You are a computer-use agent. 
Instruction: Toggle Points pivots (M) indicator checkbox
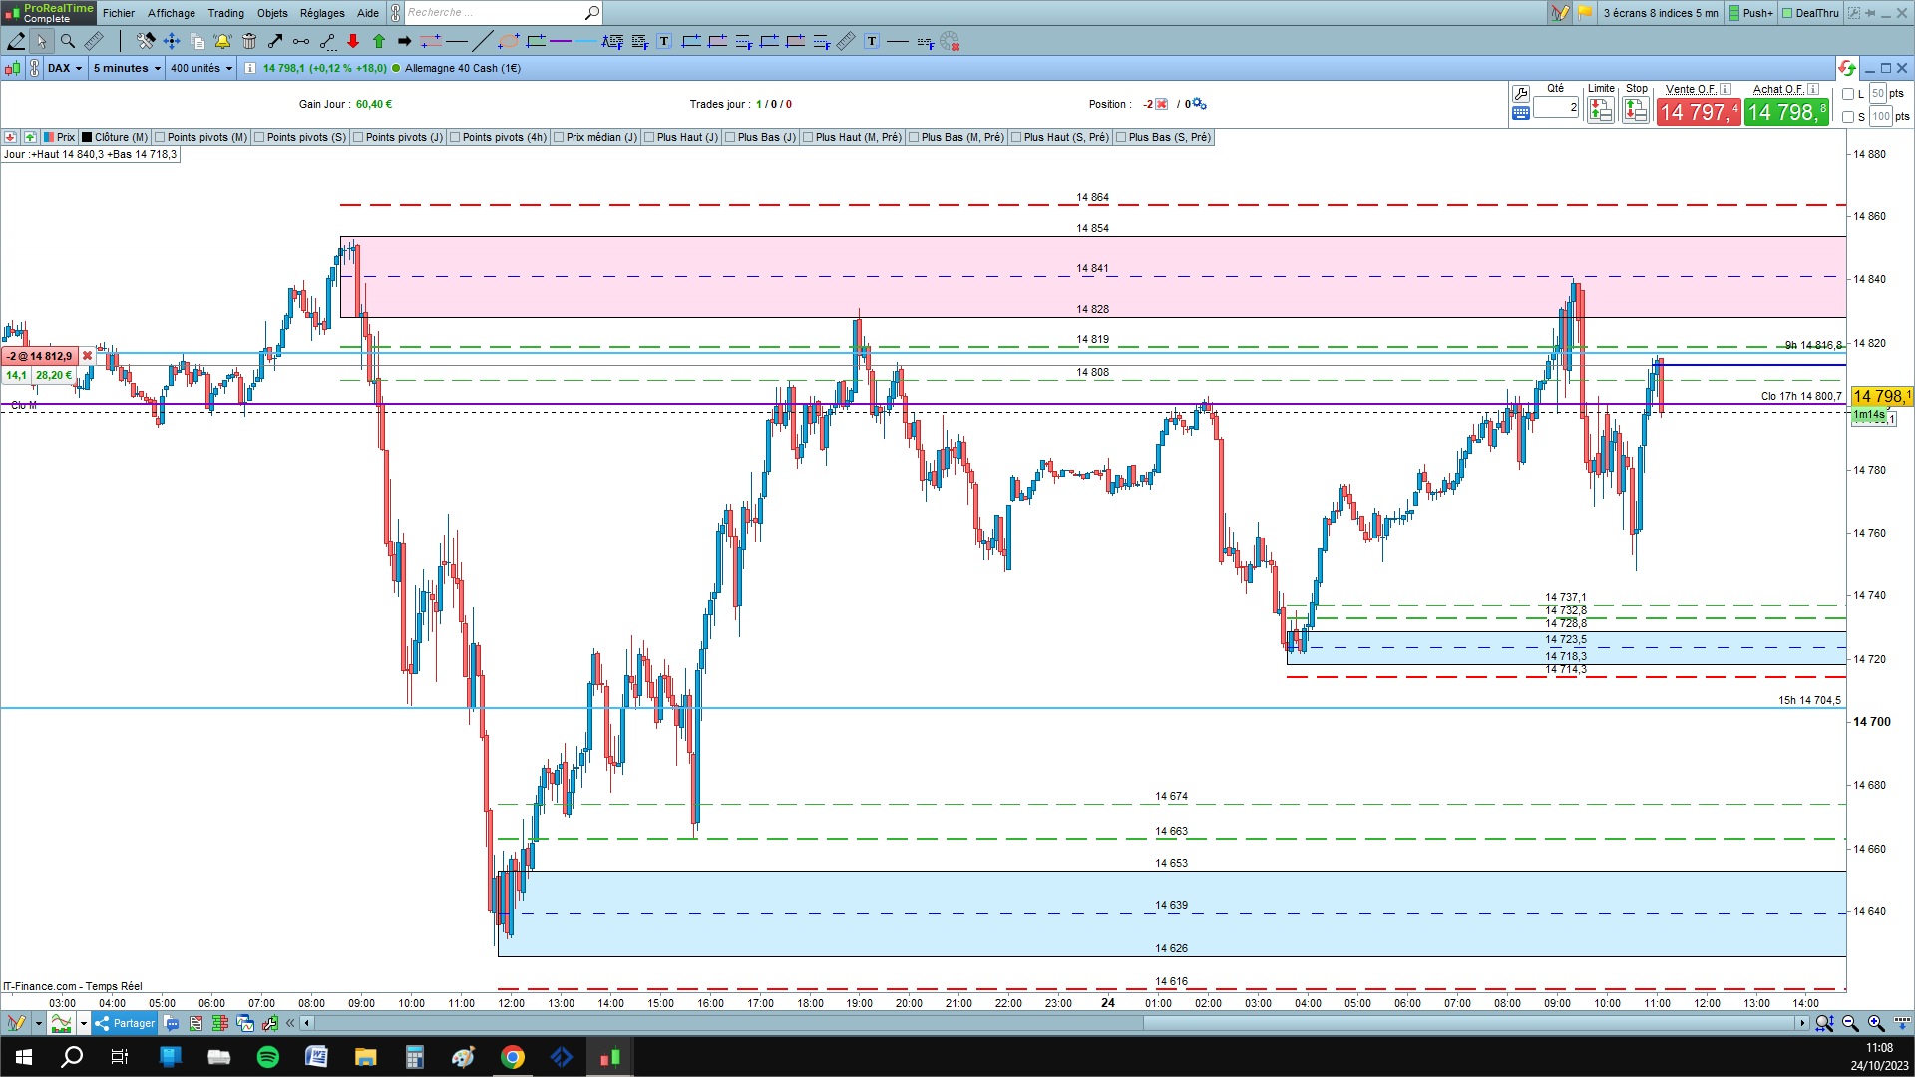tap(160, 137)
